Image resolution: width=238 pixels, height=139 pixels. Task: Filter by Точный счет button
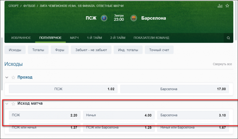(159, 50)
